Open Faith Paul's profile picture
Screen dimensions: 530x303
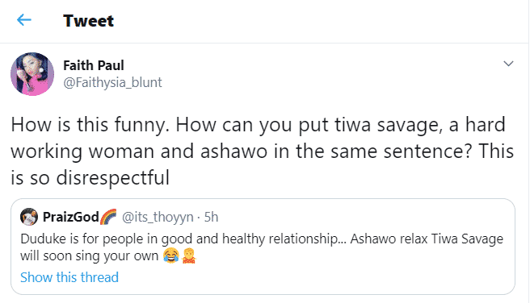pyautogui.click(x=32, y=74)
